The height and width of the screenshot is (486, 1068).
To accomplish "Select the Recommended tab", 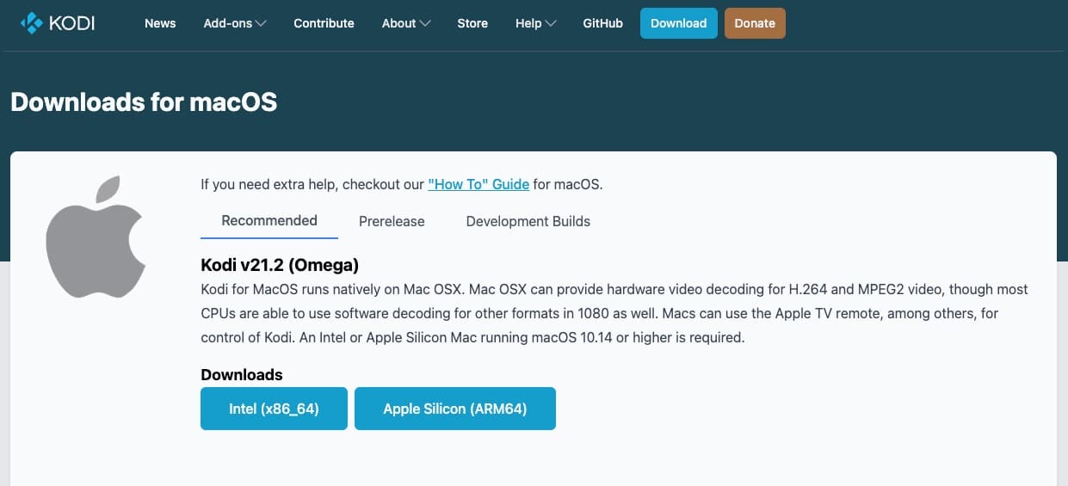I will 269,221.
